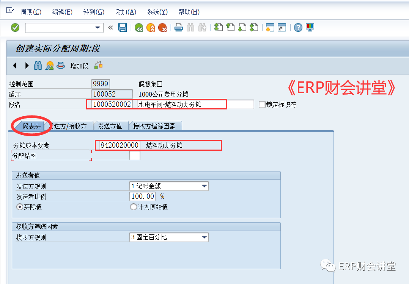Go to the next page icon
Image resolution: width=409 pixels, height=284 pixels.
[242, 27]
